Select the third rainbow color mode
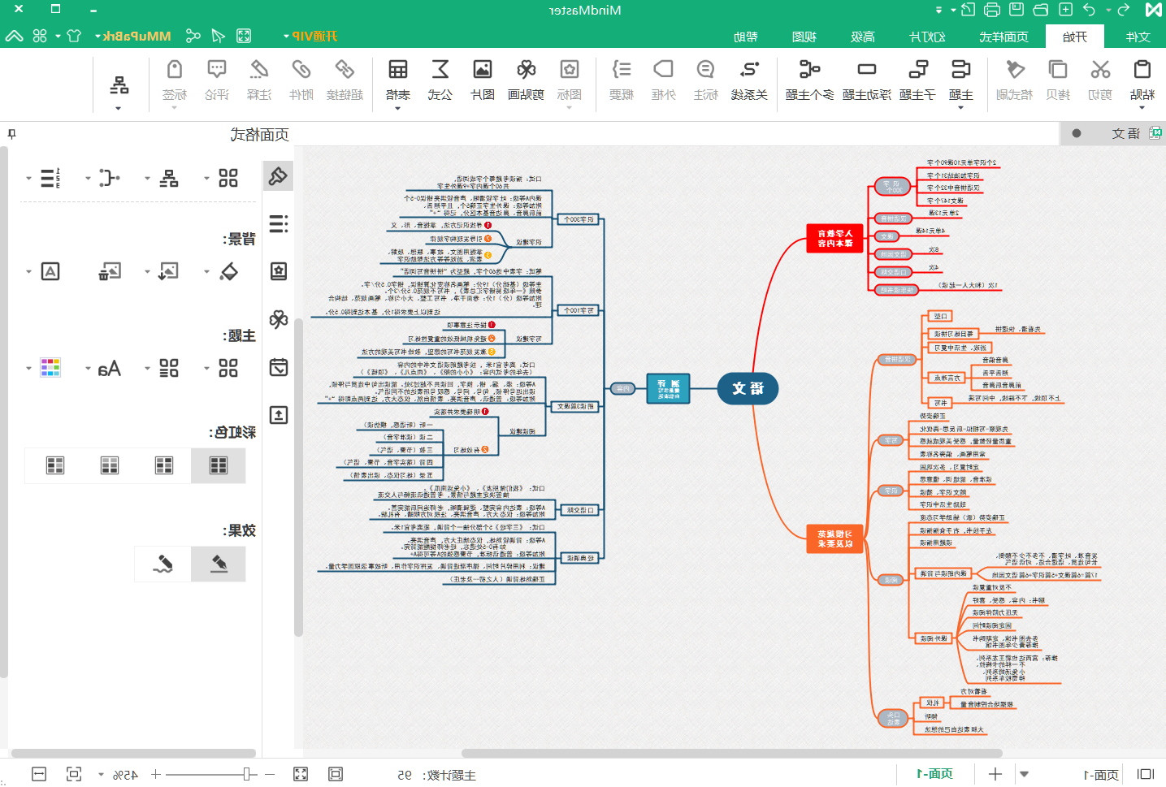This screenshot has height=787, width=1166. click(x=110, y=465)
